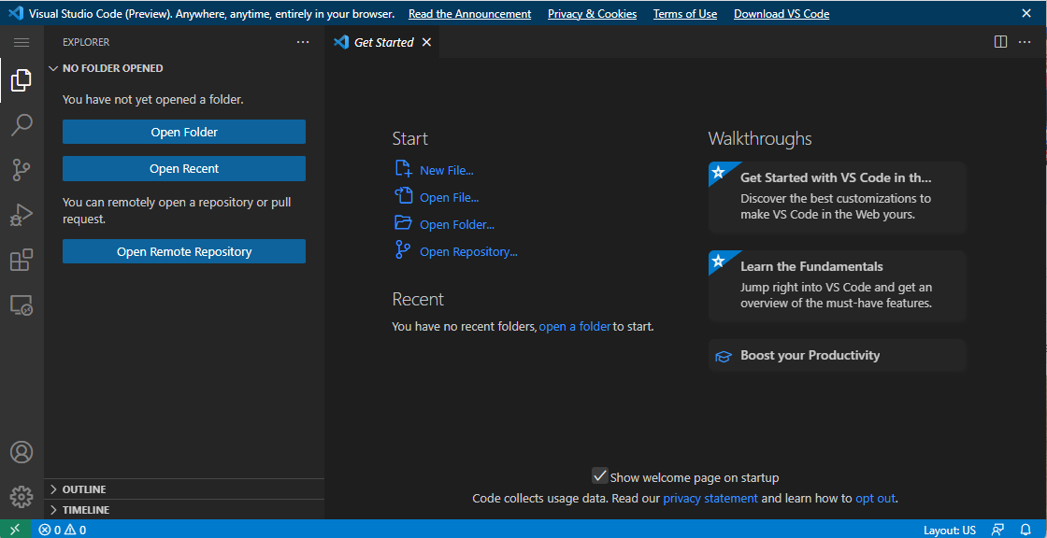Select the Get Started tab

(382, 42)
